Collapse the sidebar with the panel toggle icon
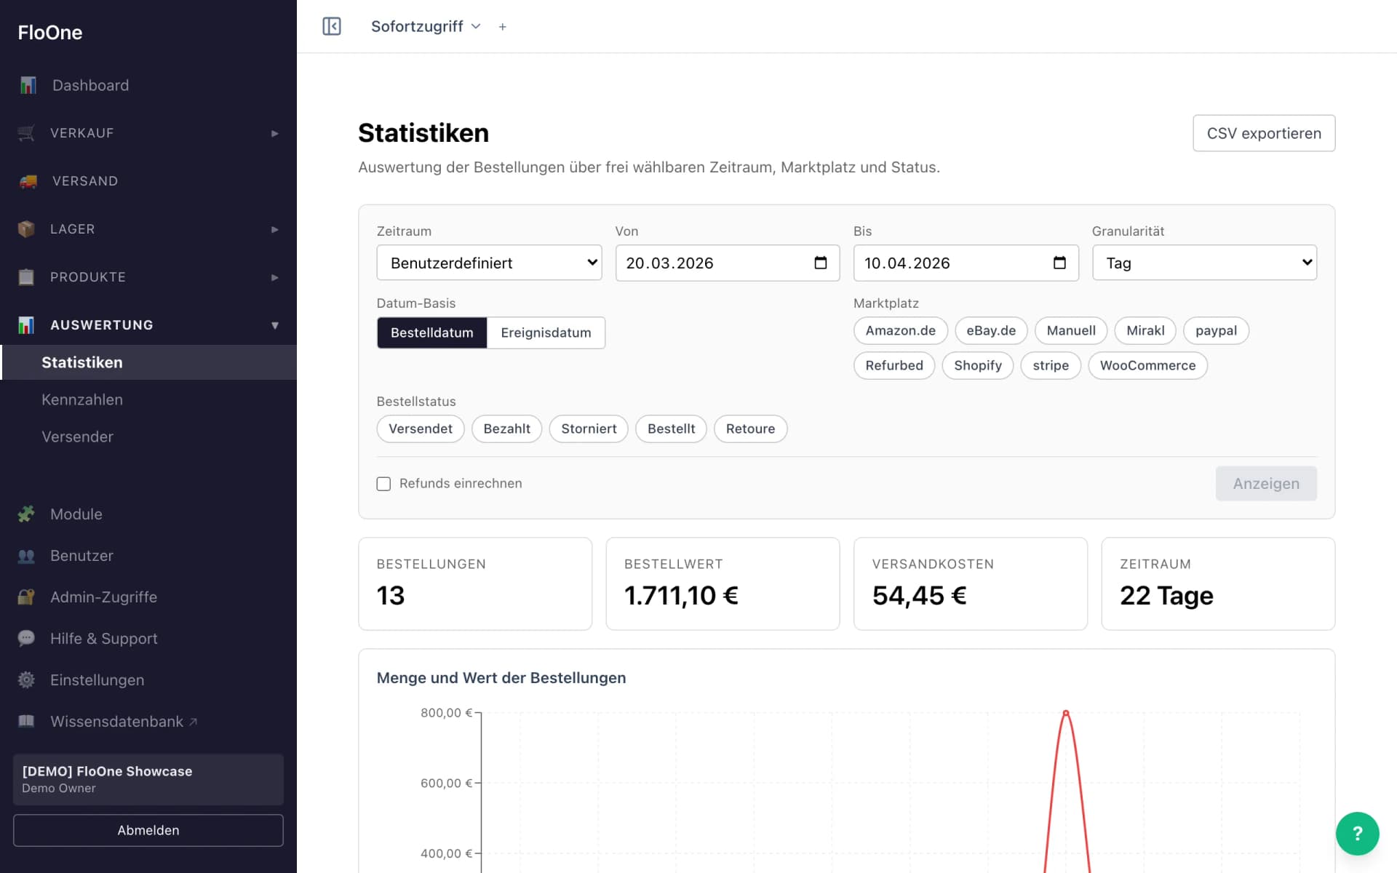 pyautogui.click(x=332, y=26)
